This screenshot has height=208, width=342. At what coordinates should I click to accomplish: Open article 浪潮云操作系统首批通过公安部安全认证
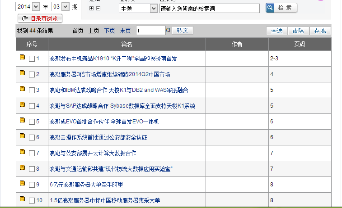coord(98,138)
